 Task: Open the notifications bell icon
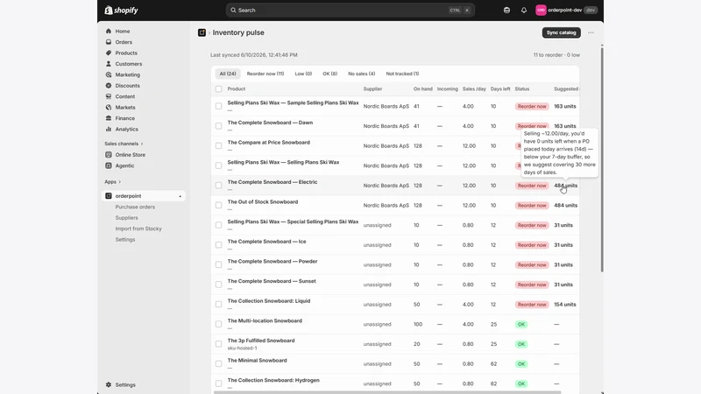tap(523, 11)
